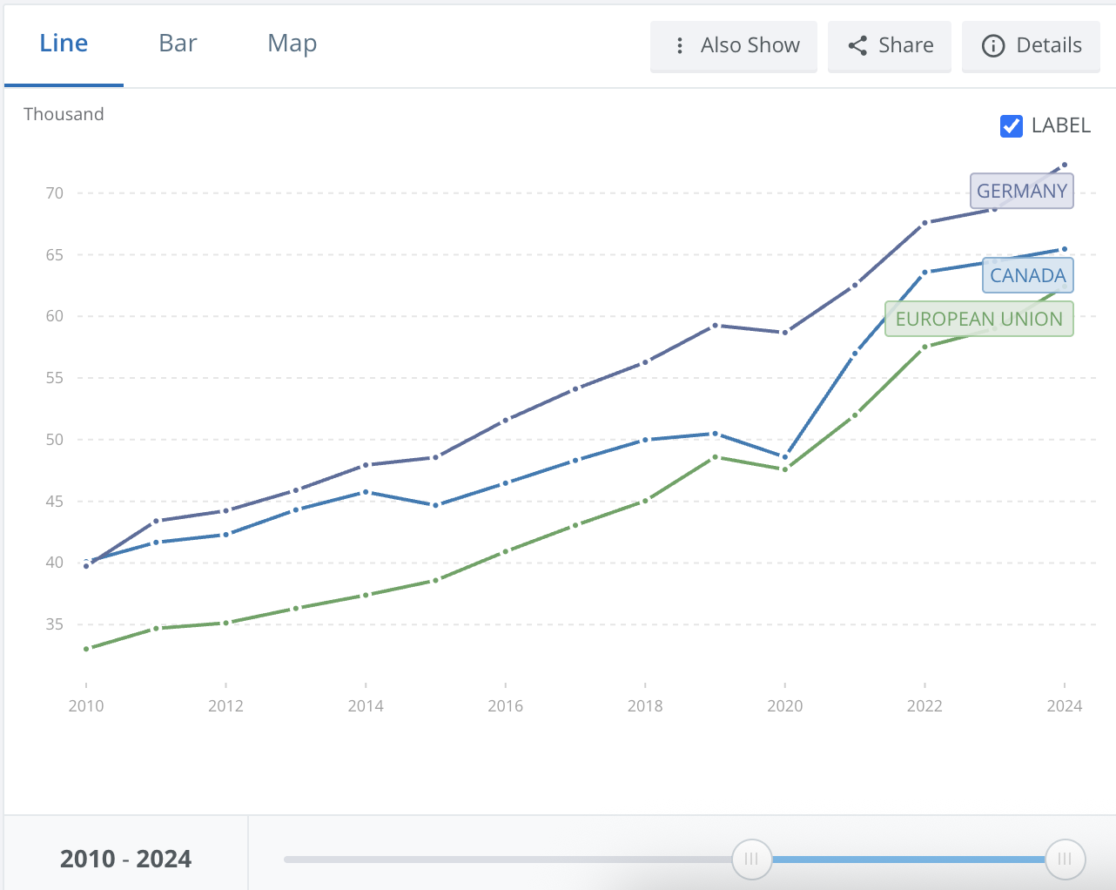Click the 35 y-axis value label
The height and width of the screenshot is (890, 1116).
pos(55,624)
